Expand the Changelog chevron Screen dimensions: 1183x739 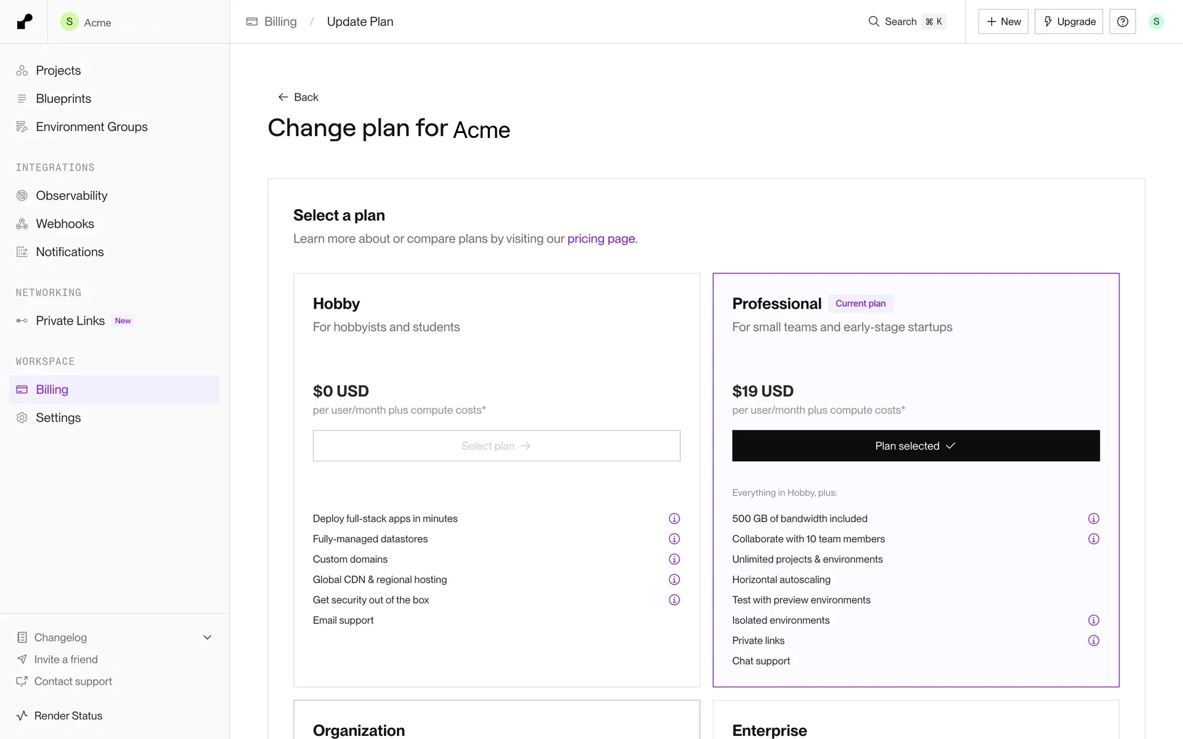point(208,637)
